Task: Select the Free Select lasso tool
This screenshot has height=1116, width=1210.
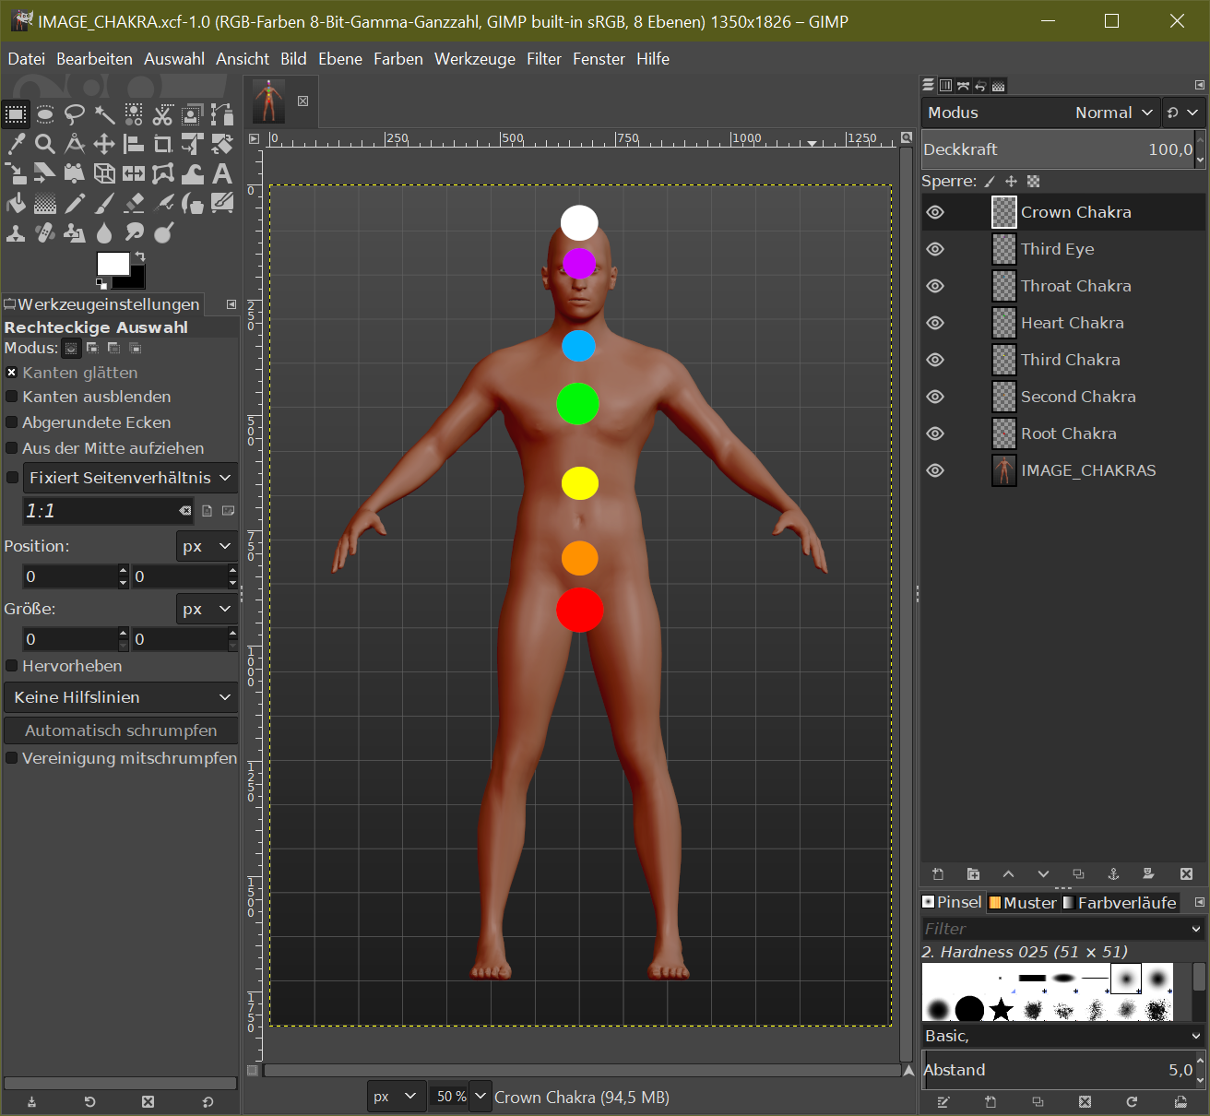Action: coord(75,114)
